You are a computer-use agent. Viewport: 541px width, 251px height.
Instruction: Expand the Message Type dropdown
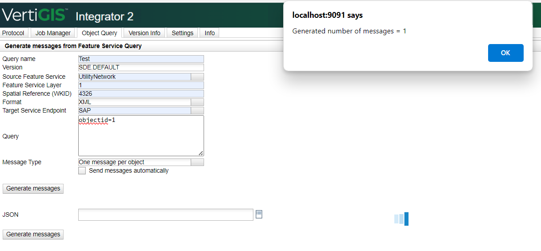197,162
